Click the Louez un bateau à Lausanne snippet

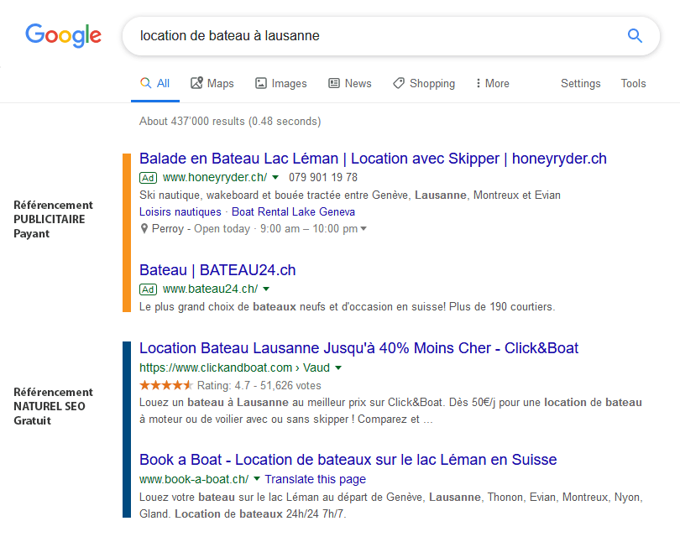point(390,411)
